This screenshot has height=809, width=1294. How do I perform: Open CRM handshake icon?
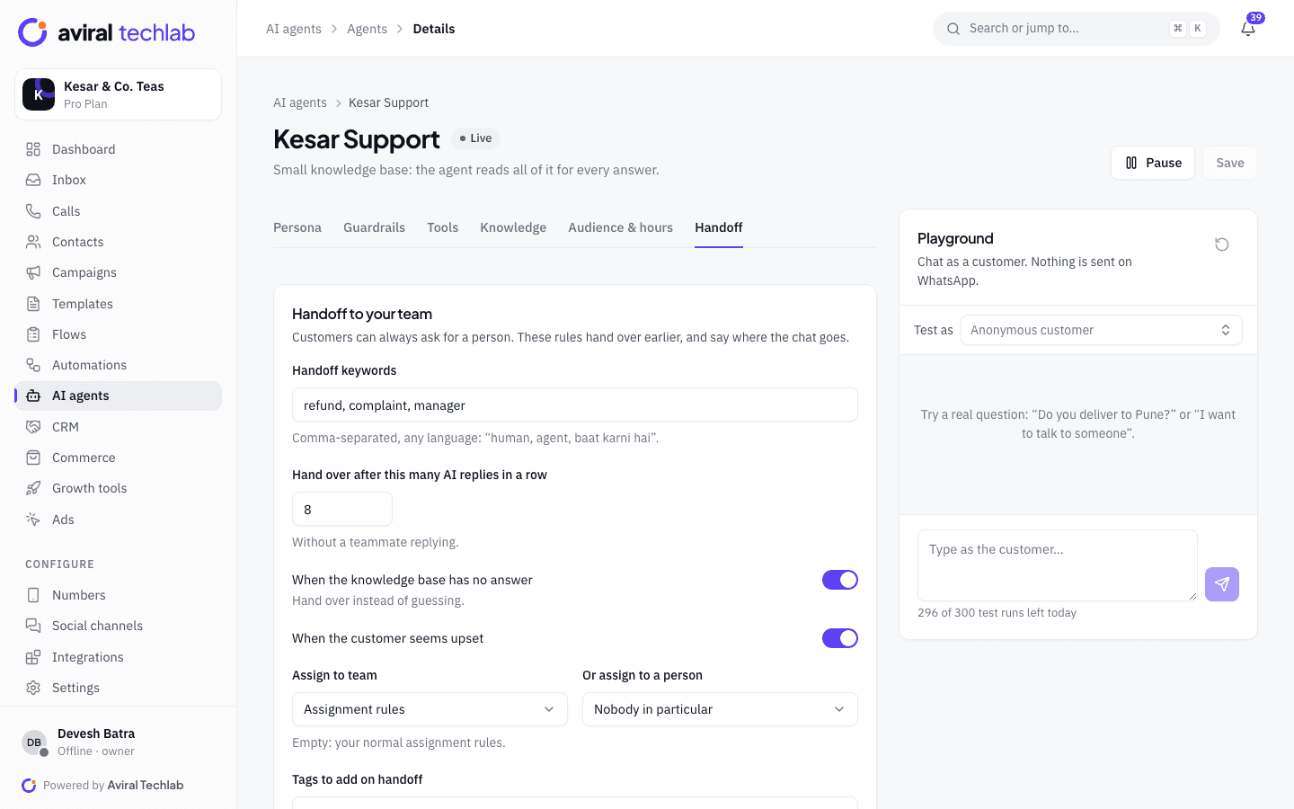coord(33,427)
